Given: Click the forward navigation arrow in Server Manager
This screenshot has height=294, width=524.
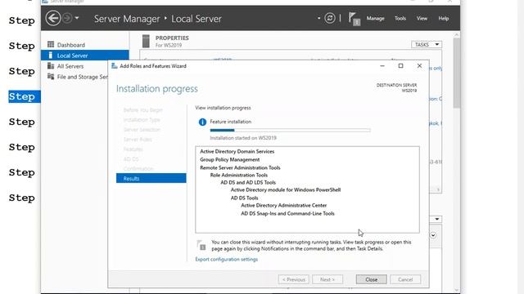Looking at the screenshot, I should (67, 18).
